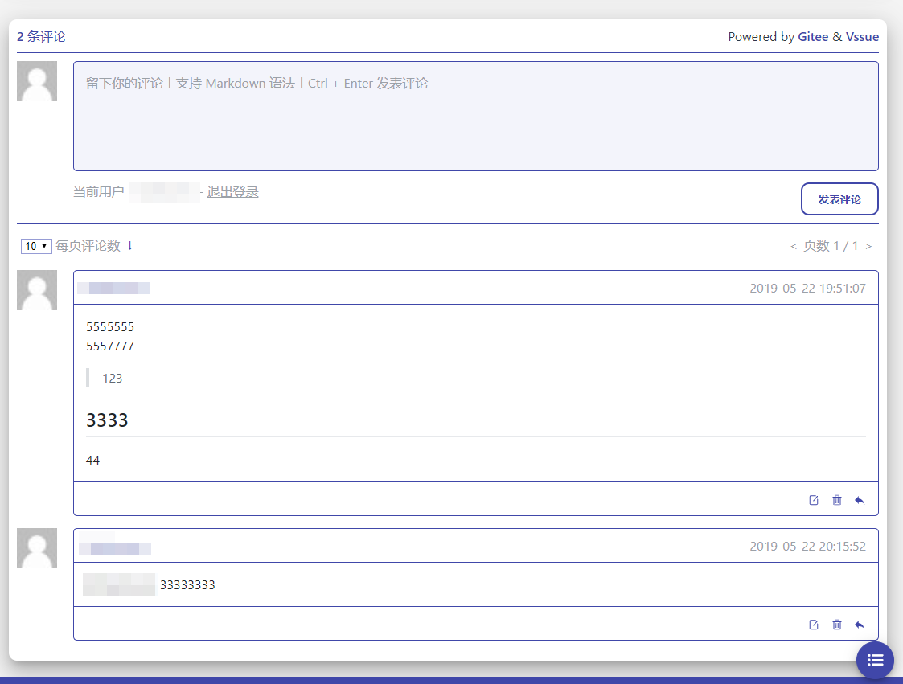The height and width of the screenshot is (684, 903).
Task: Reply to the comment containing 5555555
Action: [860, 500]
